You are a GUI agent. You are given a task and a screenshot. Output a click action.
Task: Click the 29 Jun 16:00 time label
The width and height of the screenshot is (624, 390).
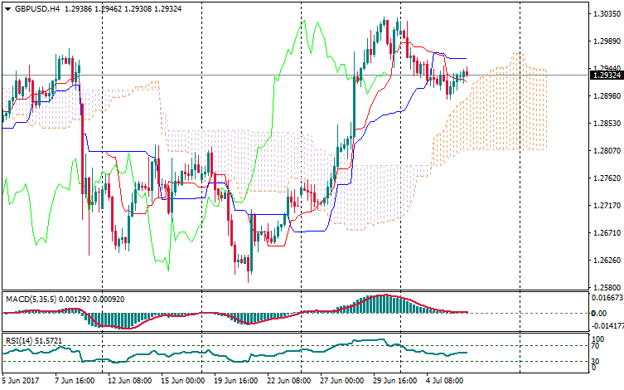point(396,381)
